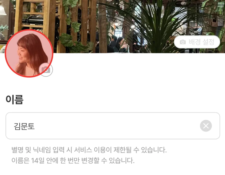Tap the camera badge on profile photo
Viewport: 225px width, 175px height.
tap(46, 70)
